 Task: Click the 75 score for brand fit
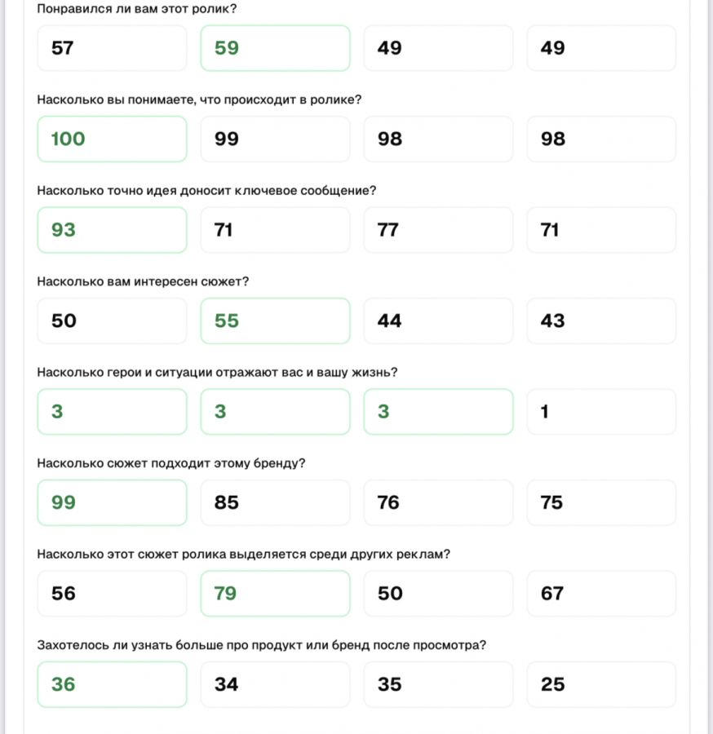601,502
